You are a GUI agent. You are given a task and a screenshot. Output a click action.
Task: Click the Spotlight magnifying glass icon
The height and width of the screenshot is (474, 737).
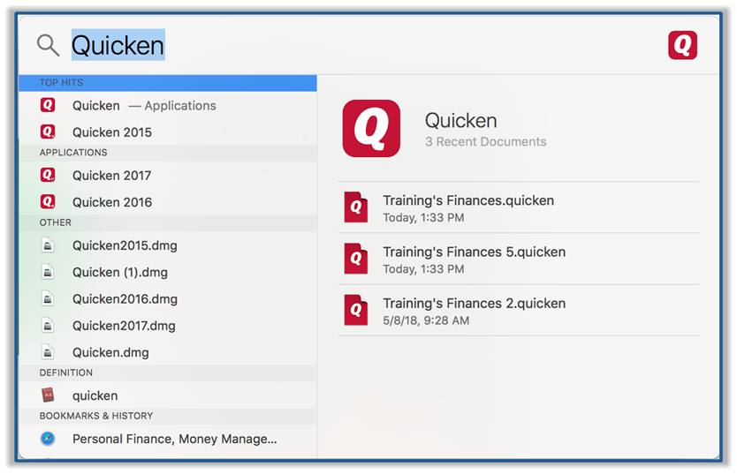(x=48, y=45)
